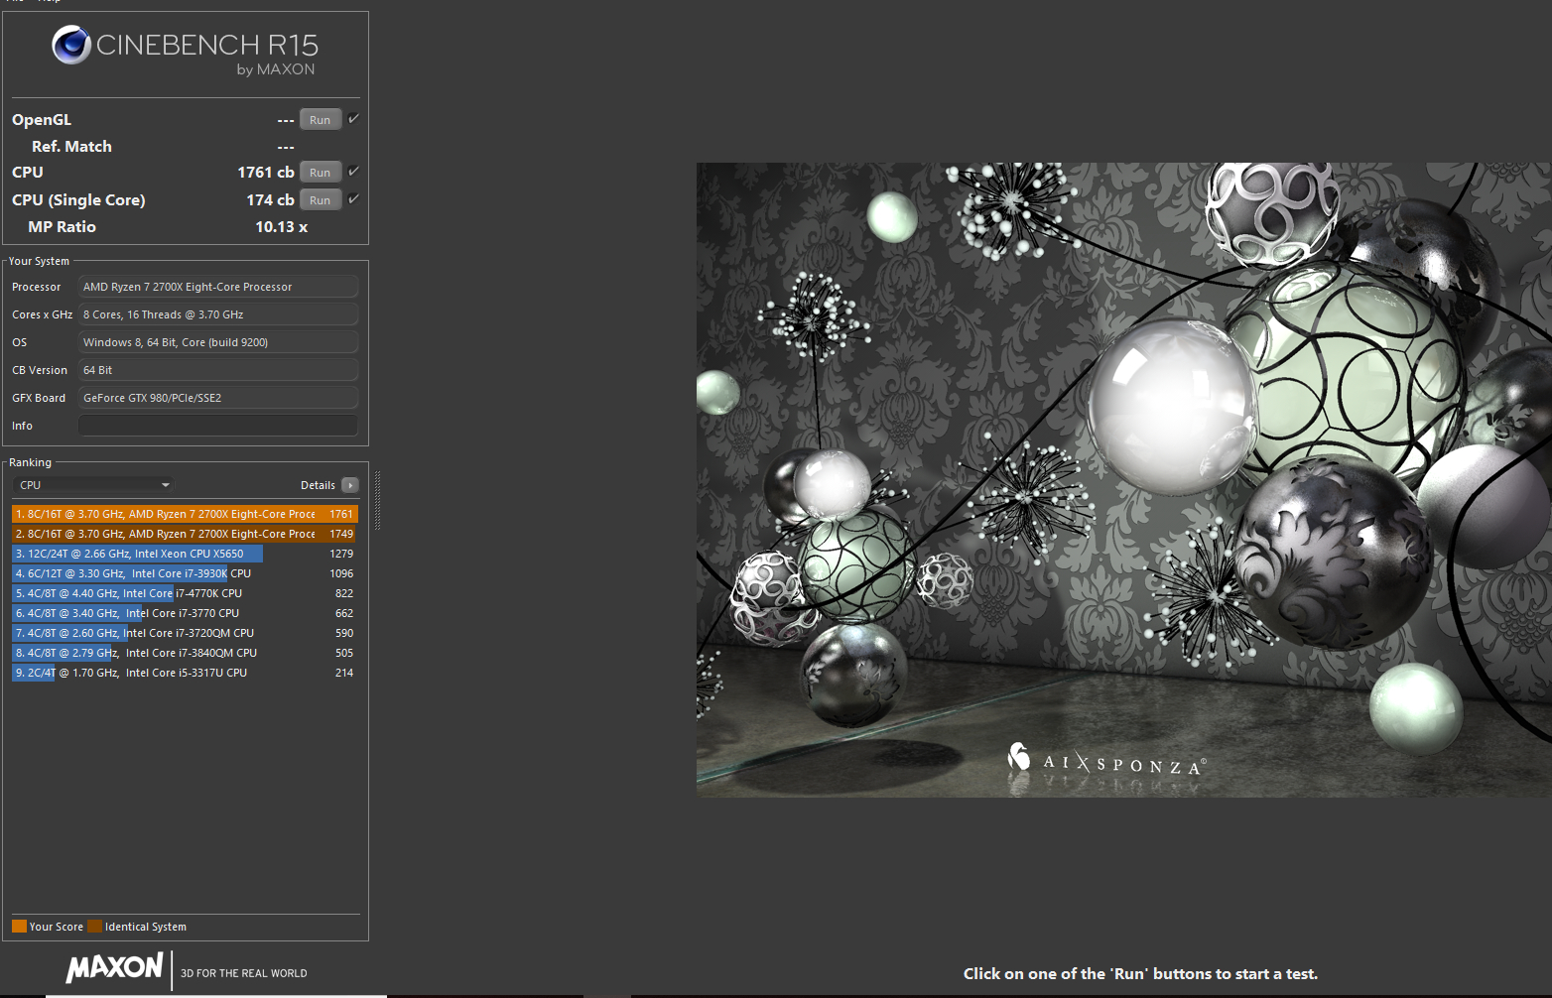The image size is (1552, 998).
Task: Open the File menu
Action: [14, 2]
